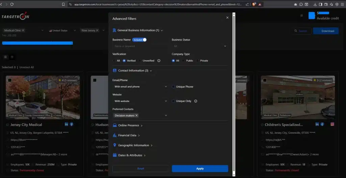This screenshot has width=346, height=178.
Task: Click the browser address bar URL
Action: [x=158, y=4]
